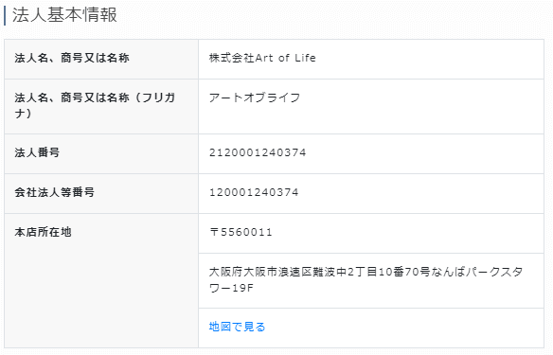Click the postal code 〒5560011

pyautogui.click(x=241, y=232)
